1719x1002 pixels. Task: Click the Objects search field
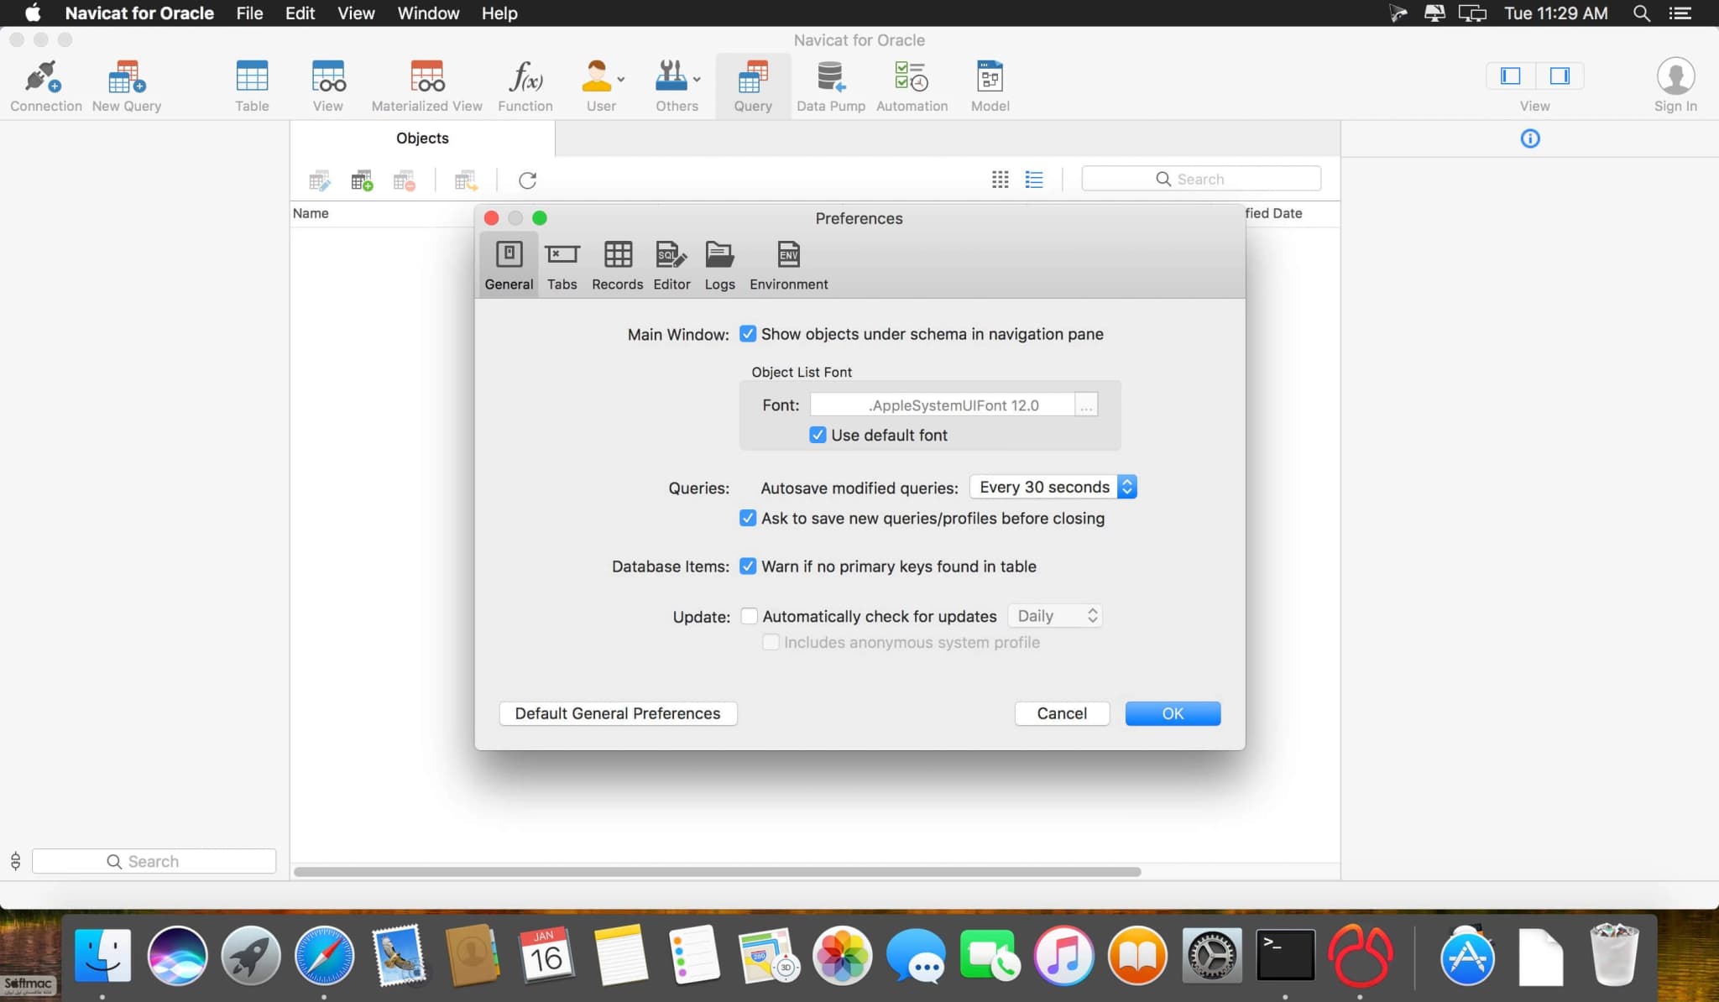1201,179
